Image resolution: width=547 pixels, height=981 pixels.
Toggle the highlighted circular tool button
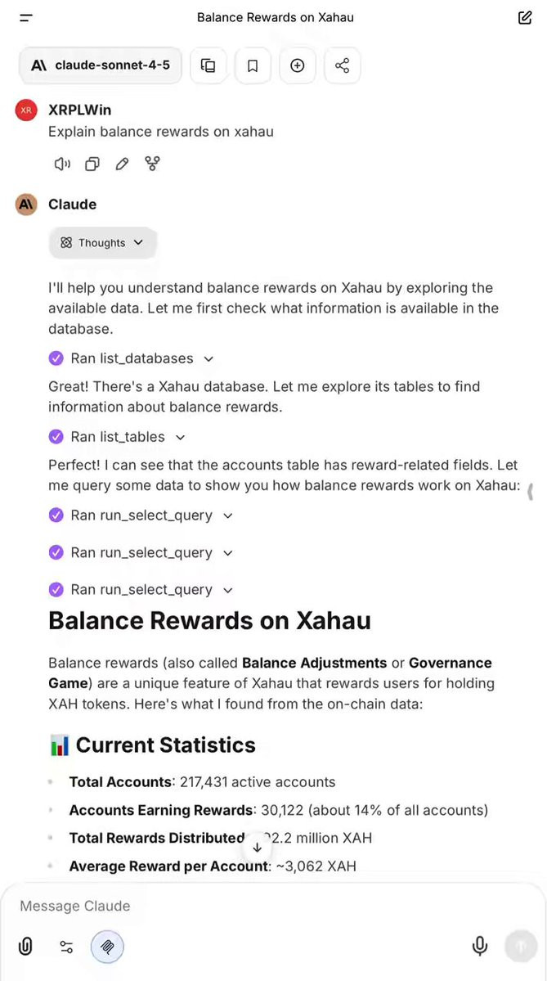pos(107,947)
